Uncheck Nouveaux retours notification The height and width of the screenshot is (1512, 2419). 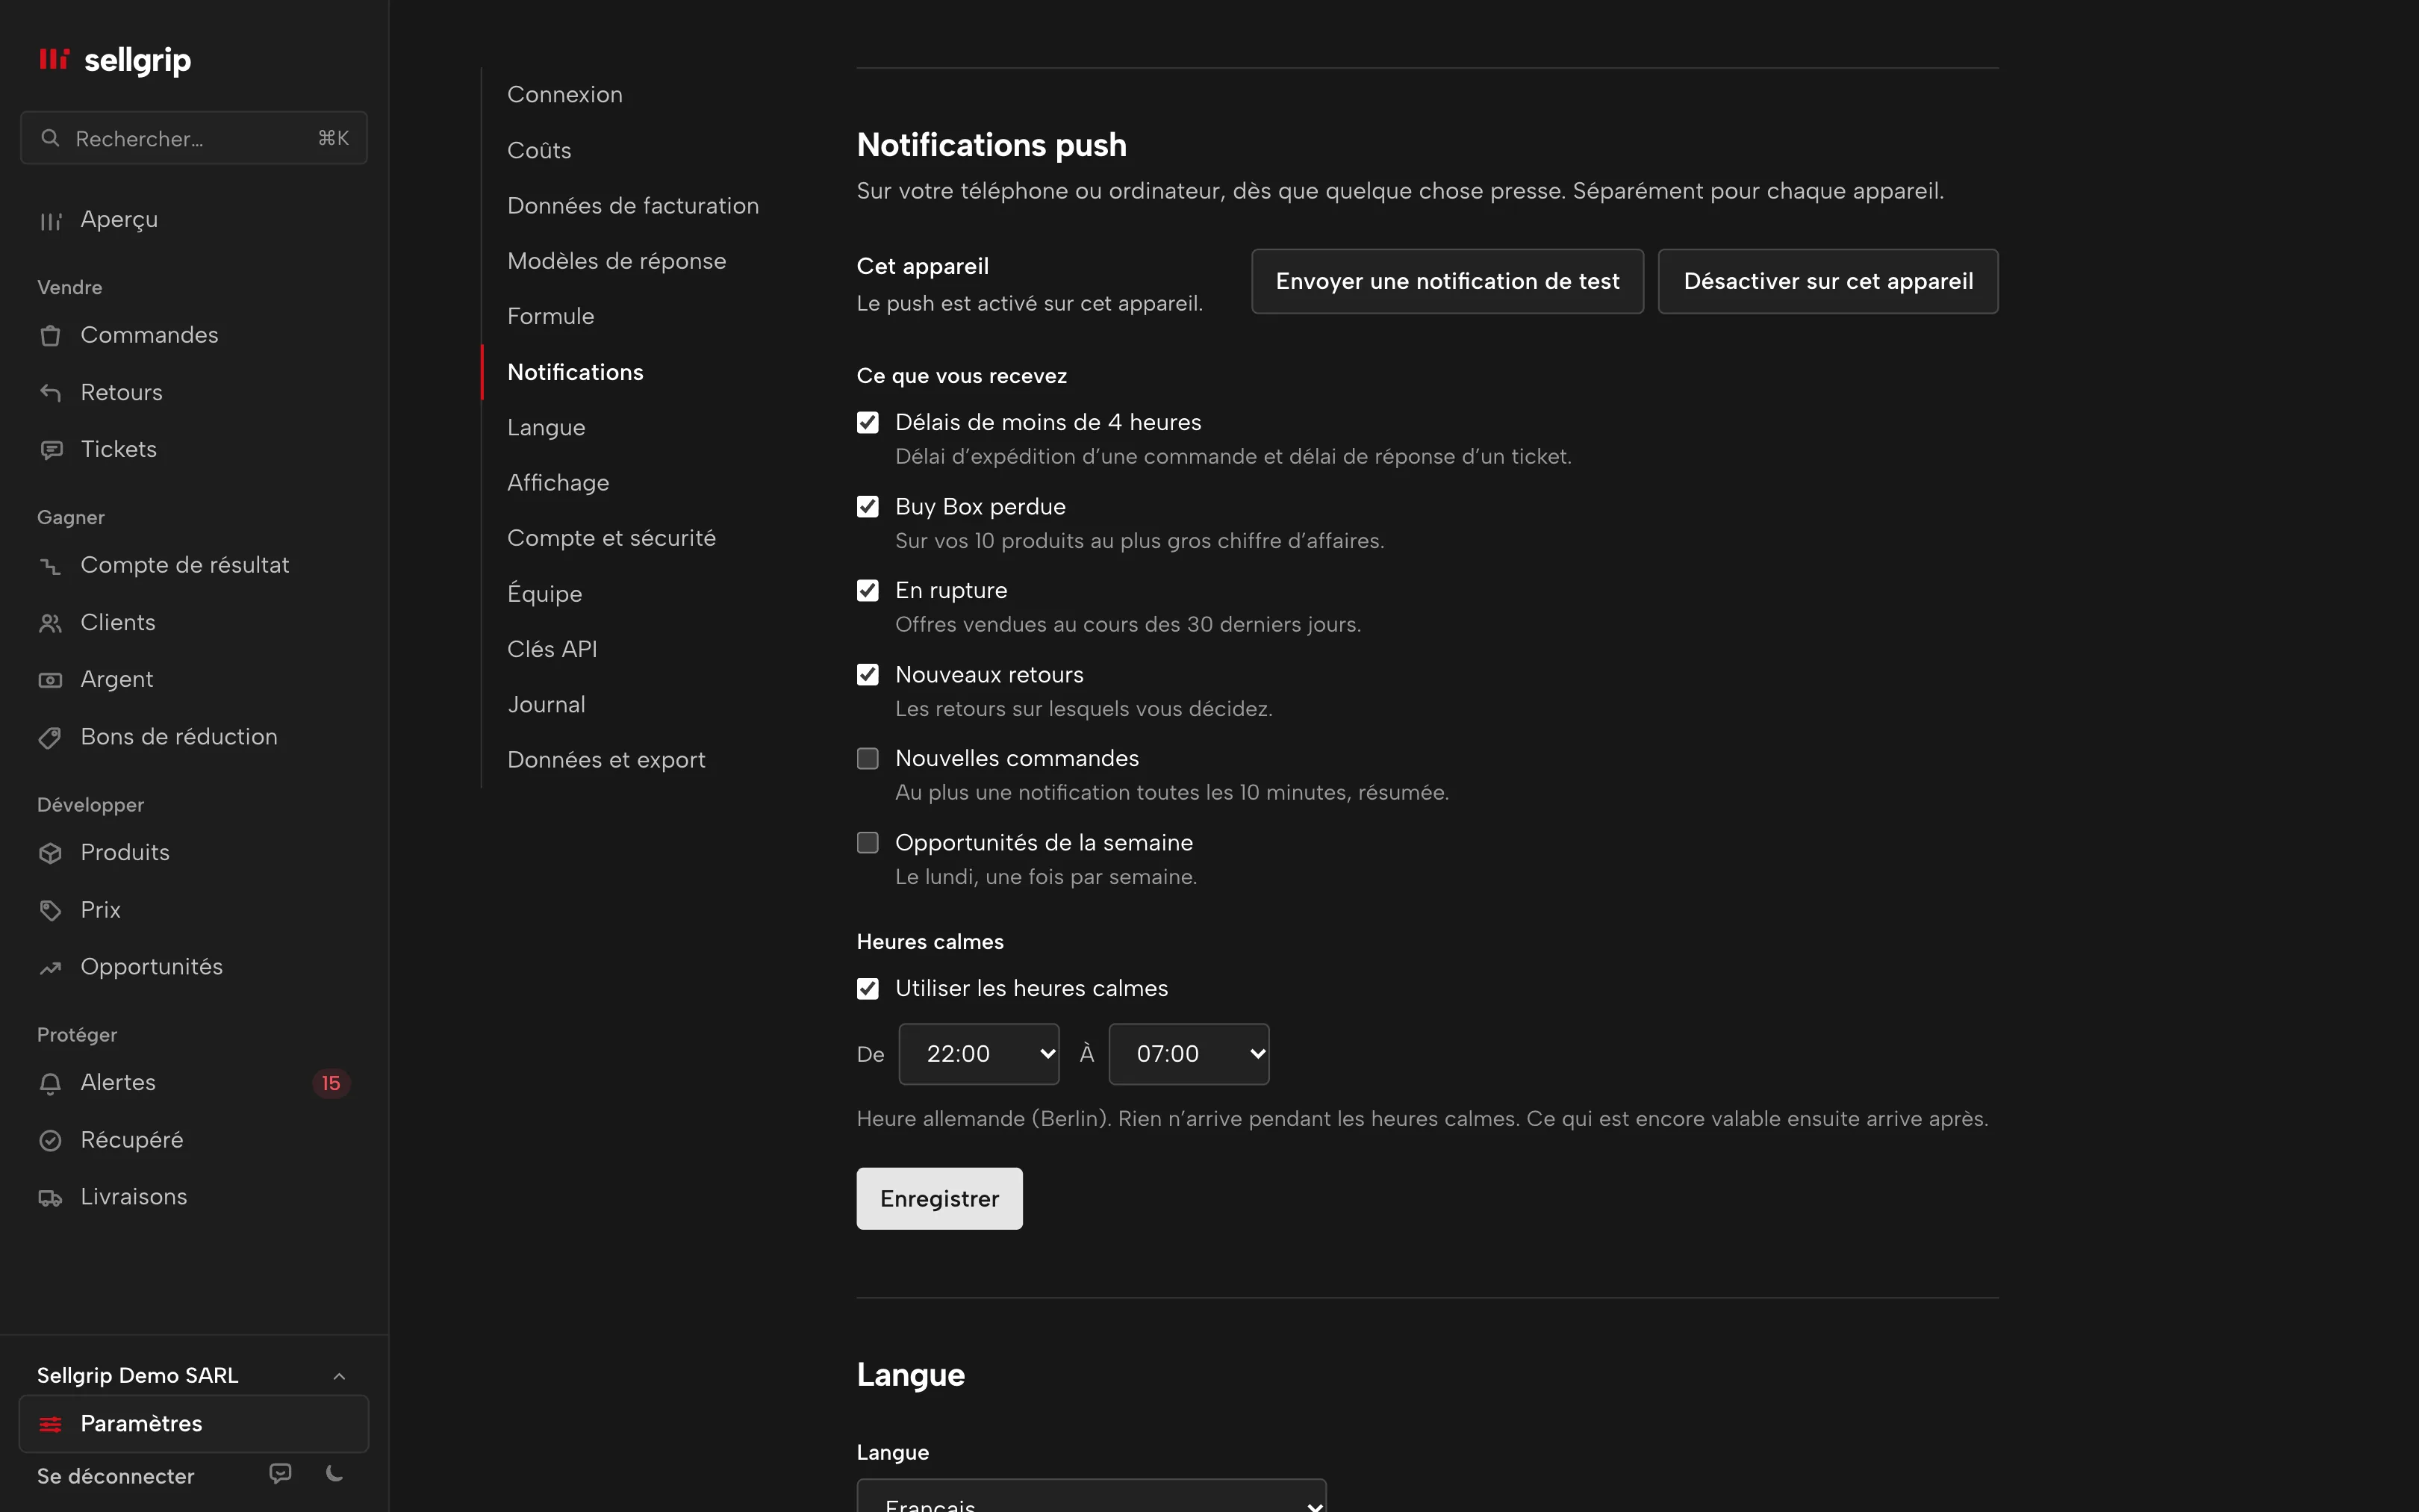pyautogui.click(x=868, y=674)
